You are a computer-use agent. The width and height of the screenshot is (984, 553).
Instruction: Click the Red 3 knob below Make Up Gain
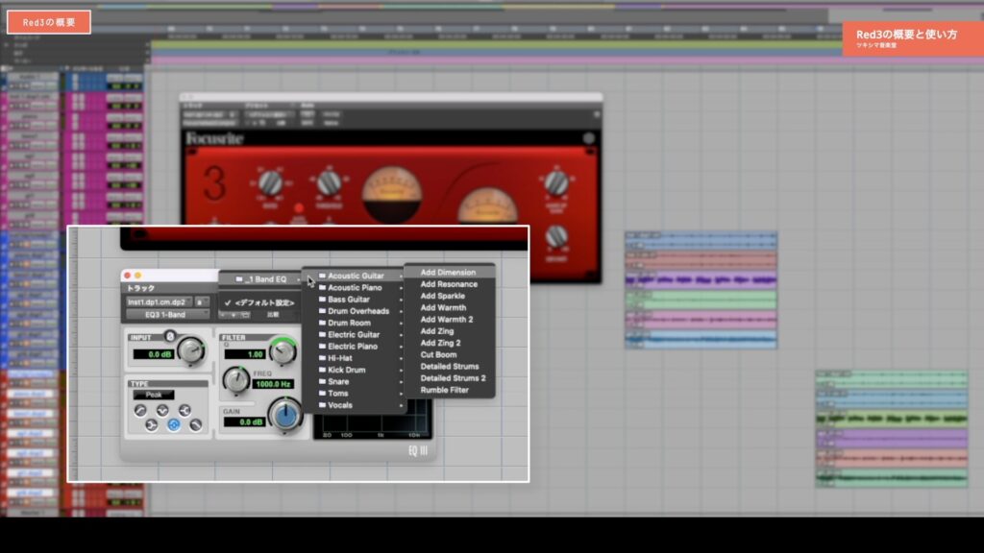556,236
